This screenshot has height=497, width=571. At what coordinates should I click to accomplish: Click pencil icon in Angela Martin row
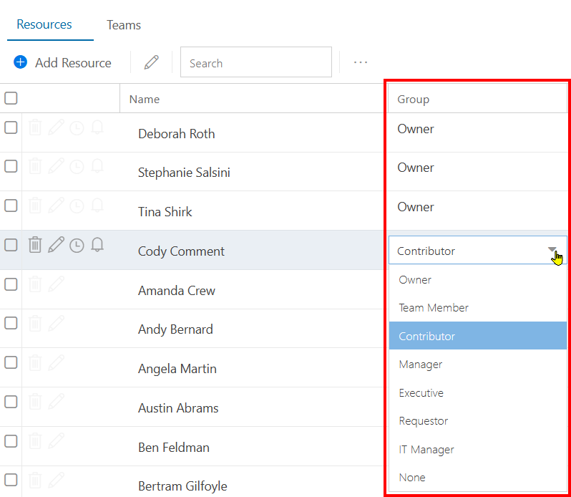tap(56, 362)
